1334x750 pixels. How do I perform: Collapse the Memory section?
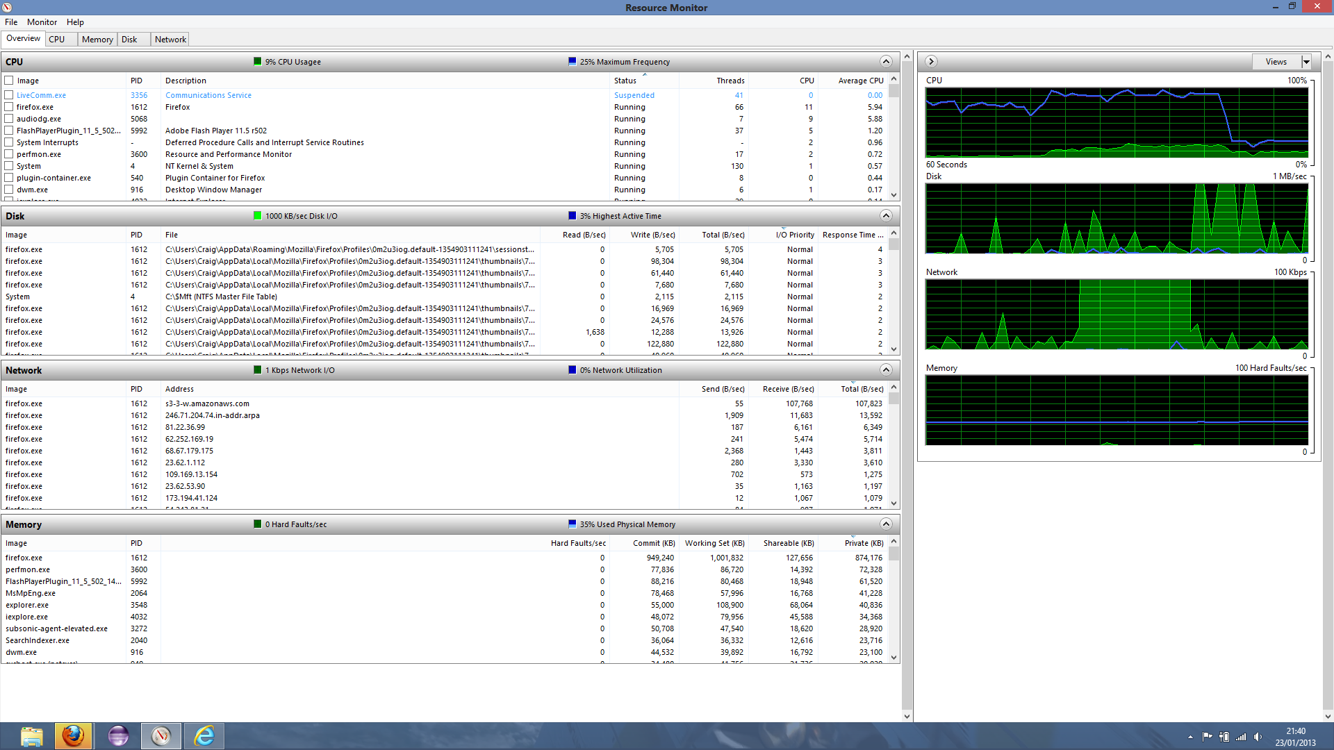pyautogui.click(x=886, y=524)
